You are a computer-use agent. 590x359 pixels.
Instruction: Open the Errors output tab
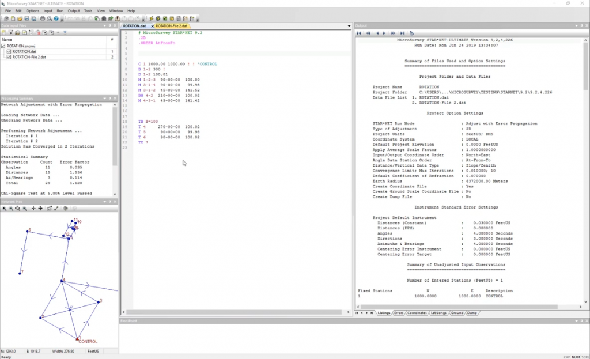click(x=399, y=313)
